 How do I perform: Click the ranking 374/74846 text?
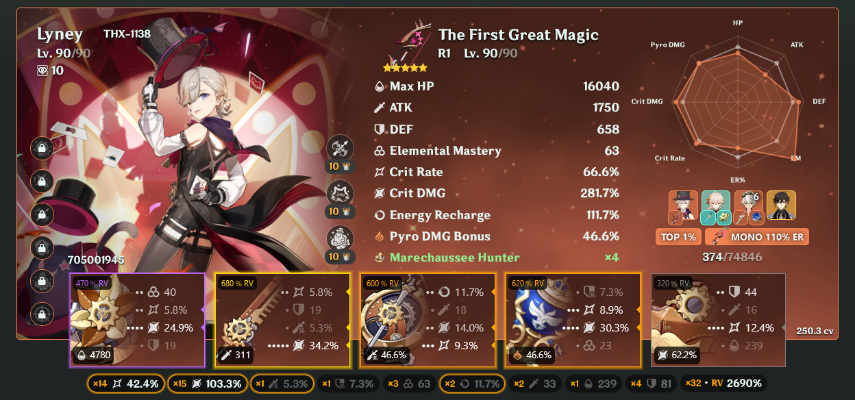pos(732,257)
